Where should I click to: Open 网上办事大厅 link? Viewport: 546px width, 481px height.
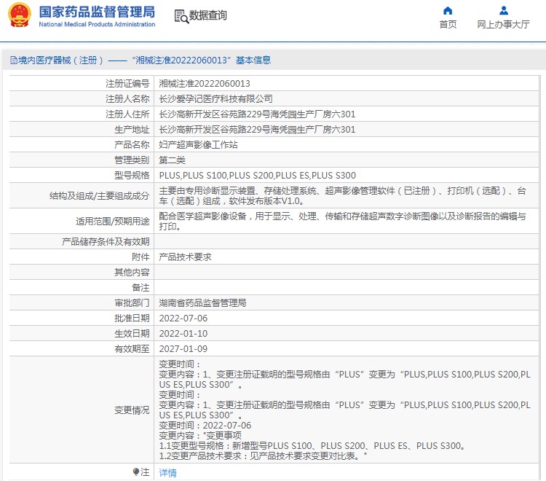[503, 24]
